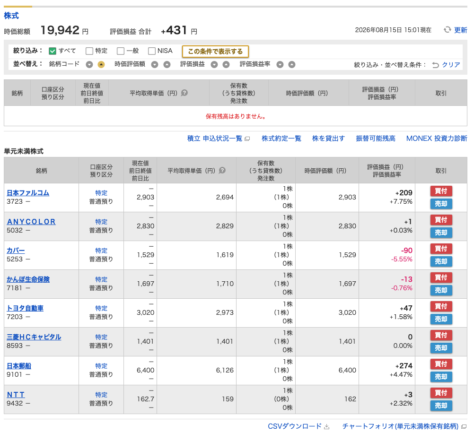
Task: Click 売却 for 日本ファルコム
Action: point(441,204)
